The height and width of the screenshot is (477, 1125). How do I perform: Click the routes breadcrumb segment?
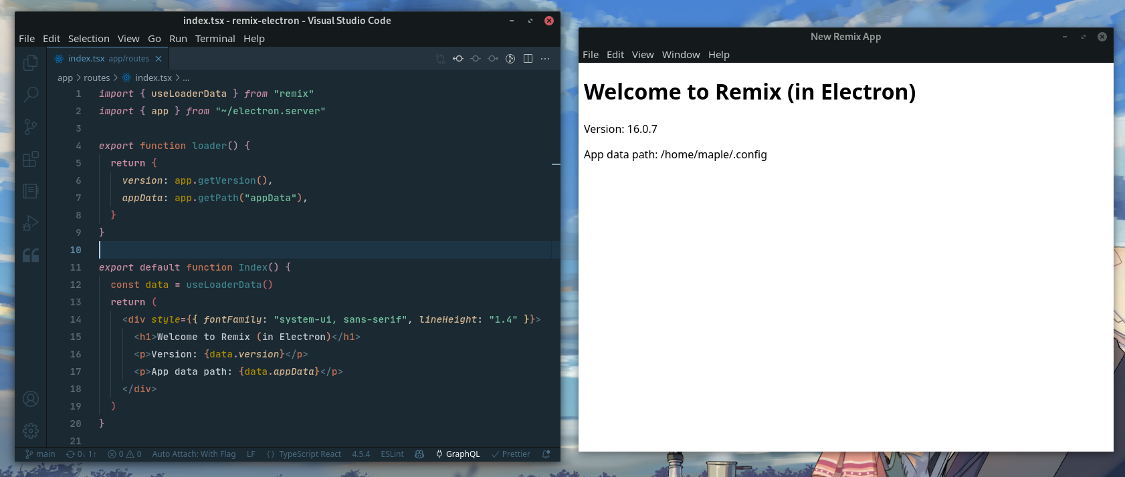97,78
